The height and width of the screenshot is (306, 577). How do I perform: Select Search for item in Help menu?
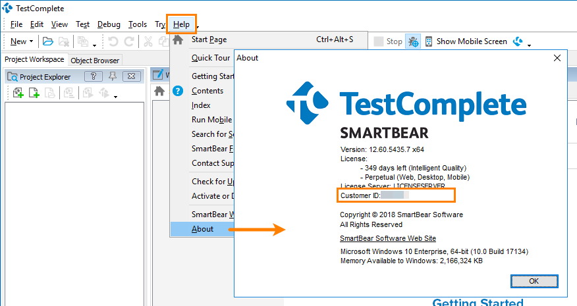click(x=213, y=134)
